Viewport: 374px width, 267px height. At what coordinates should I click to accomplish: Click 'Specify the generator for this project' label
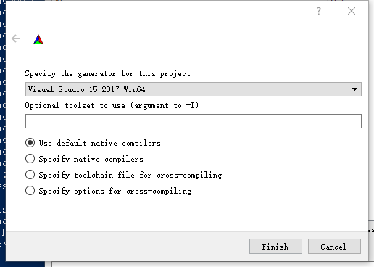[107, 73]
